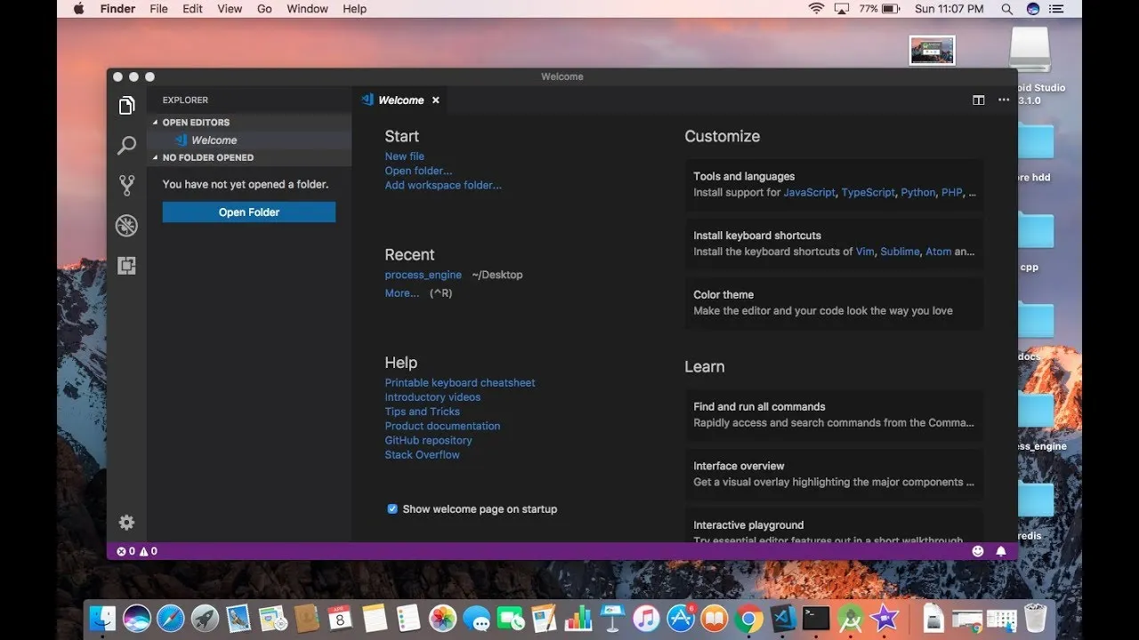Select the Search icon in the activity bar
The width and height of the screenshot is (1139, 640).
click(x=126, y=145)
